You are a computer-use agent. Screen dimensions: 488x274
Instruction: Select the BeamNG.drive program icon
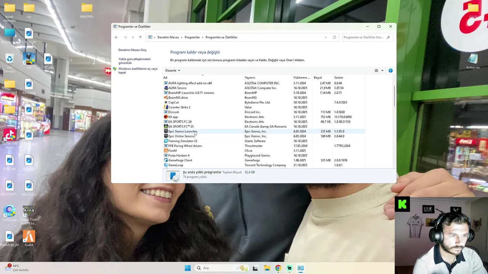point(166,97)
